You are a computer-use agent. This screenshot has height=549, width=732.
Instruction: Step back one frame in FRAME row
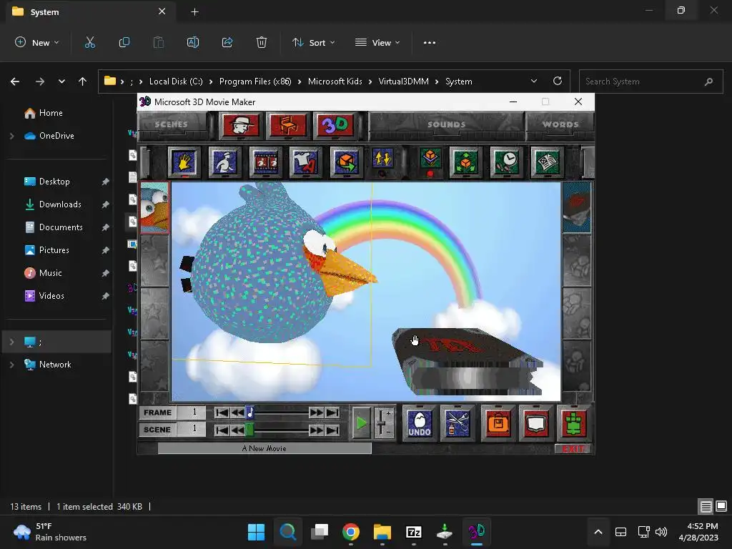237,412
